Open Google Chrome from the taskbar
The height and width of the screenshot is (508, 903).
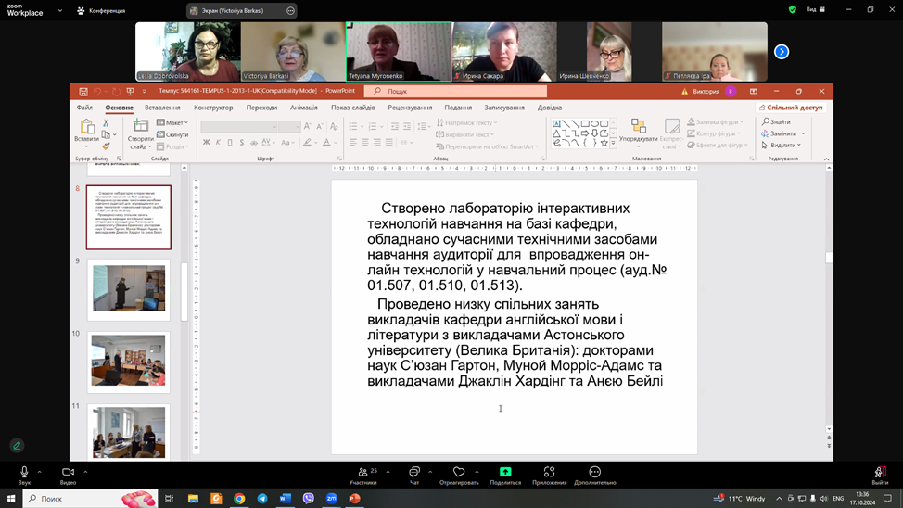[239, 498]
